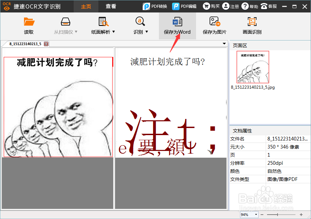Click the 350 * 346 像素 value

pyautogui.click(x=283, y=147)
